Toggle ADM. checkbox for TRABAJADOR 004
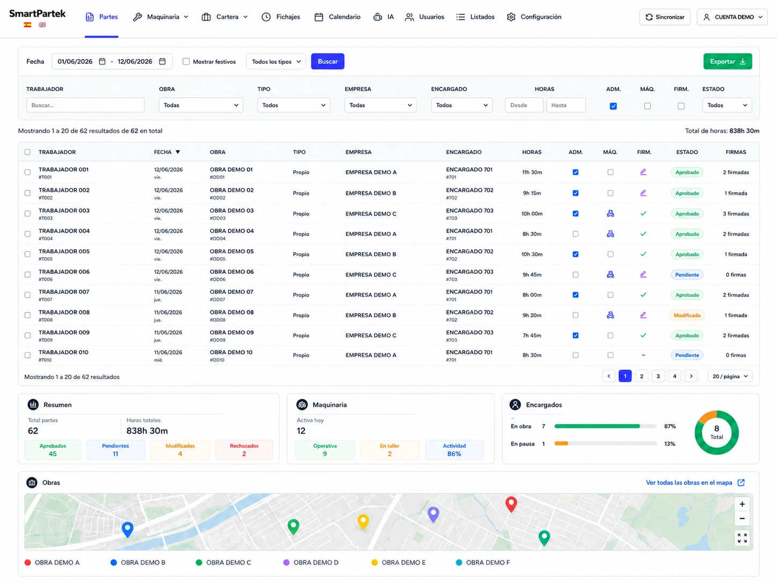This screenshot has height=583, width=777. (x=575, y=234)
